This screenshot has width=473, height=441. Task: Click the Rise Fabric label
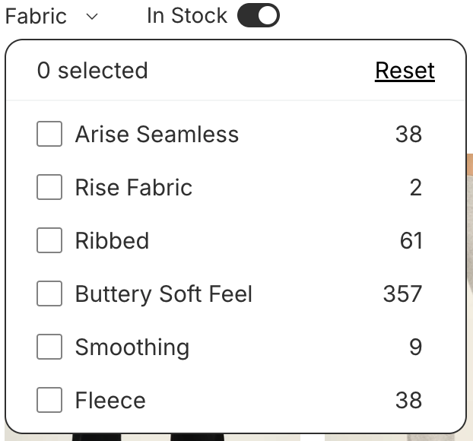[x=134, y=188]
